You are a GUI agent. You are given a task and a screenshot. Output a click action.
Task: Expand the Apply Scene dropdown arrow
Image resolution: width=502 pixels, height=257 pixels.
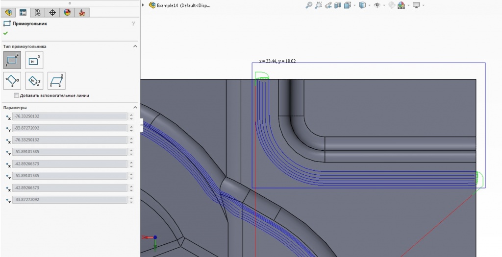(408, 5)
